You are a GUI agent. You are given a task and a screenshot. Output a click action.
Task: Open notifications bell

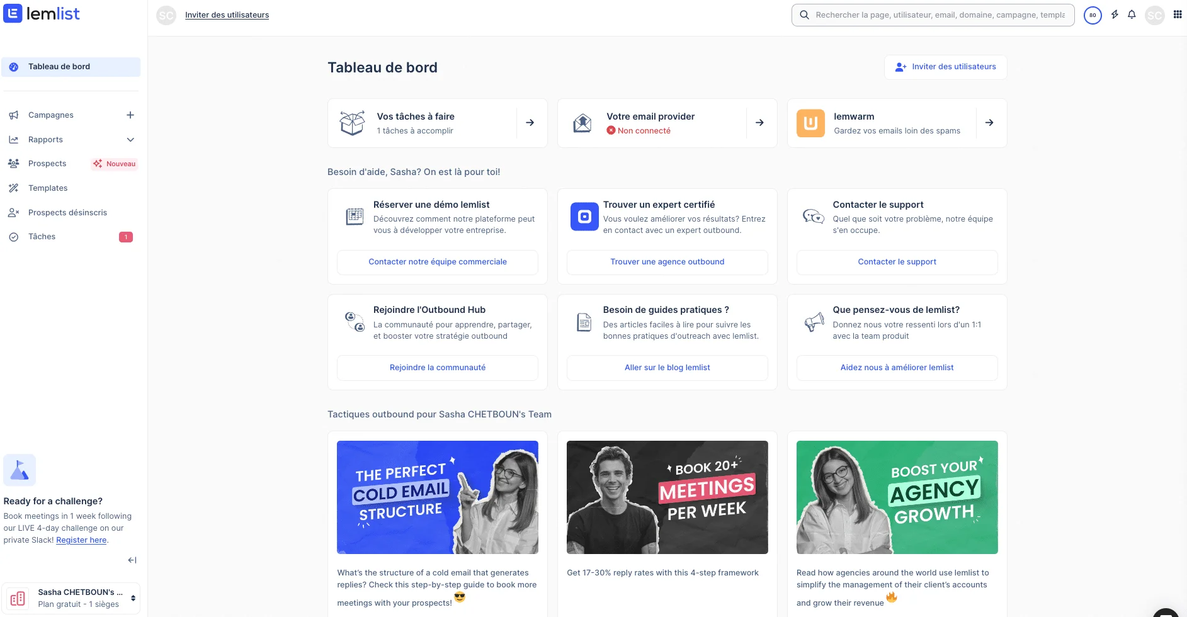1132,14
